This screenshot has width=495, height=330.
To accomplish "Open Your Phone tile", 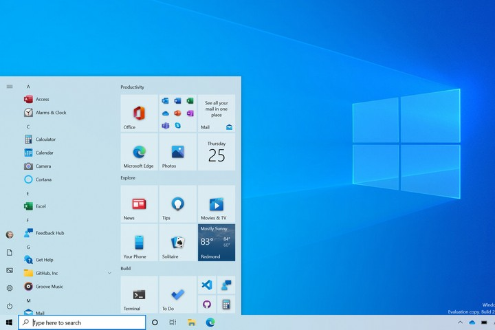I will click(x=139, y=243).
